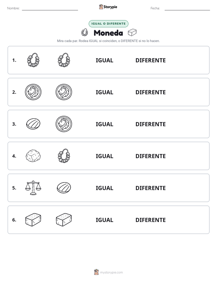Click the rock nugget image in row 4
The width and height of the screenshot is (217, 281).
click(33, 156)
